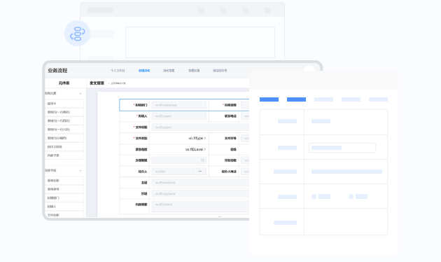Click the vo.fCreateDept input field
The height and width of the screenshot is (262, 441).
[x=179, y=105]
